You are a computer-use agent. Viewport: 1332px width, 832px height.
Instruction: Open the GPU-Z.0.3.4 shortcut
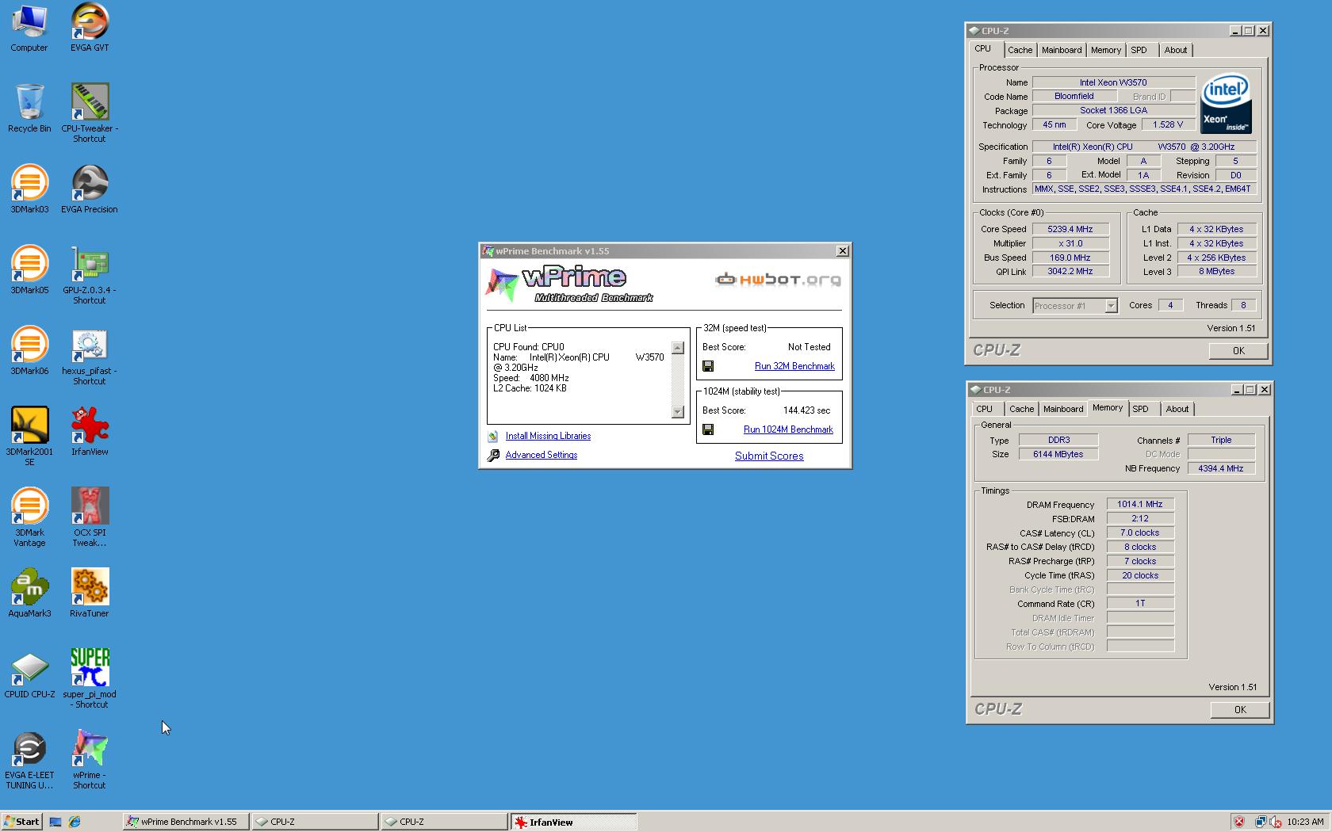tap(90, 275)
